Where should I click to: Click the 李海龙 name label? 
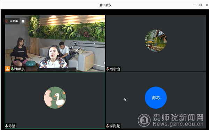[x=115, y=126]
